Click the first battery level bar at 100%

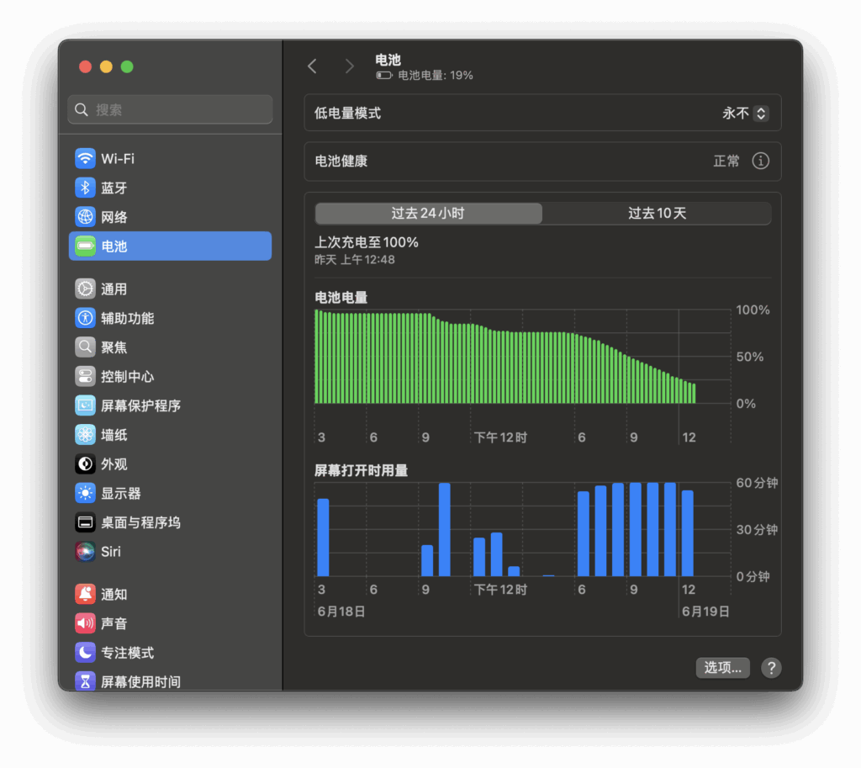coord(317,357)
